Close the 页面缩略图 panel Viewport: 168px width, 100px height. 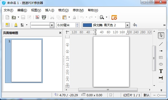[x=60, y=33]
